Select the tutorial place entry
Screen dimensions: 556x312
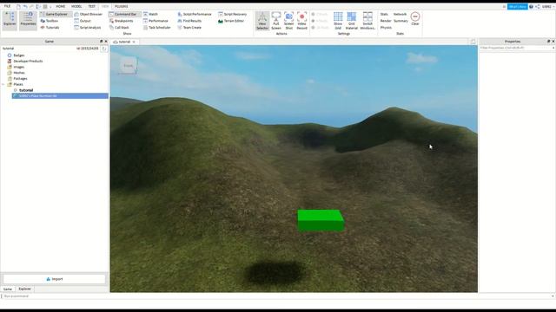click(26, 90)
